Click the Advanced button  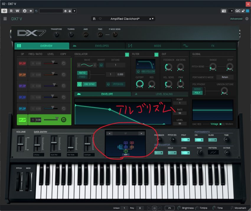click(236, 19)
